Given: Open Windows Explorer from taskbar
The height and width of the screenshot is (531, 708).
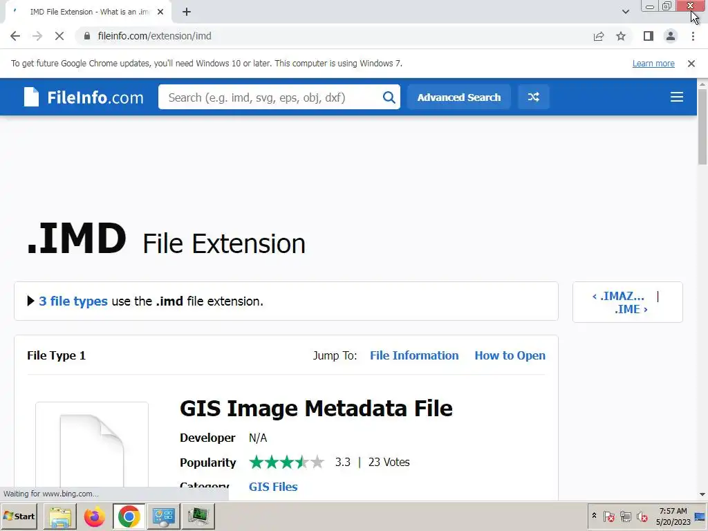Looking at the screenshot, I should (60, 516).
